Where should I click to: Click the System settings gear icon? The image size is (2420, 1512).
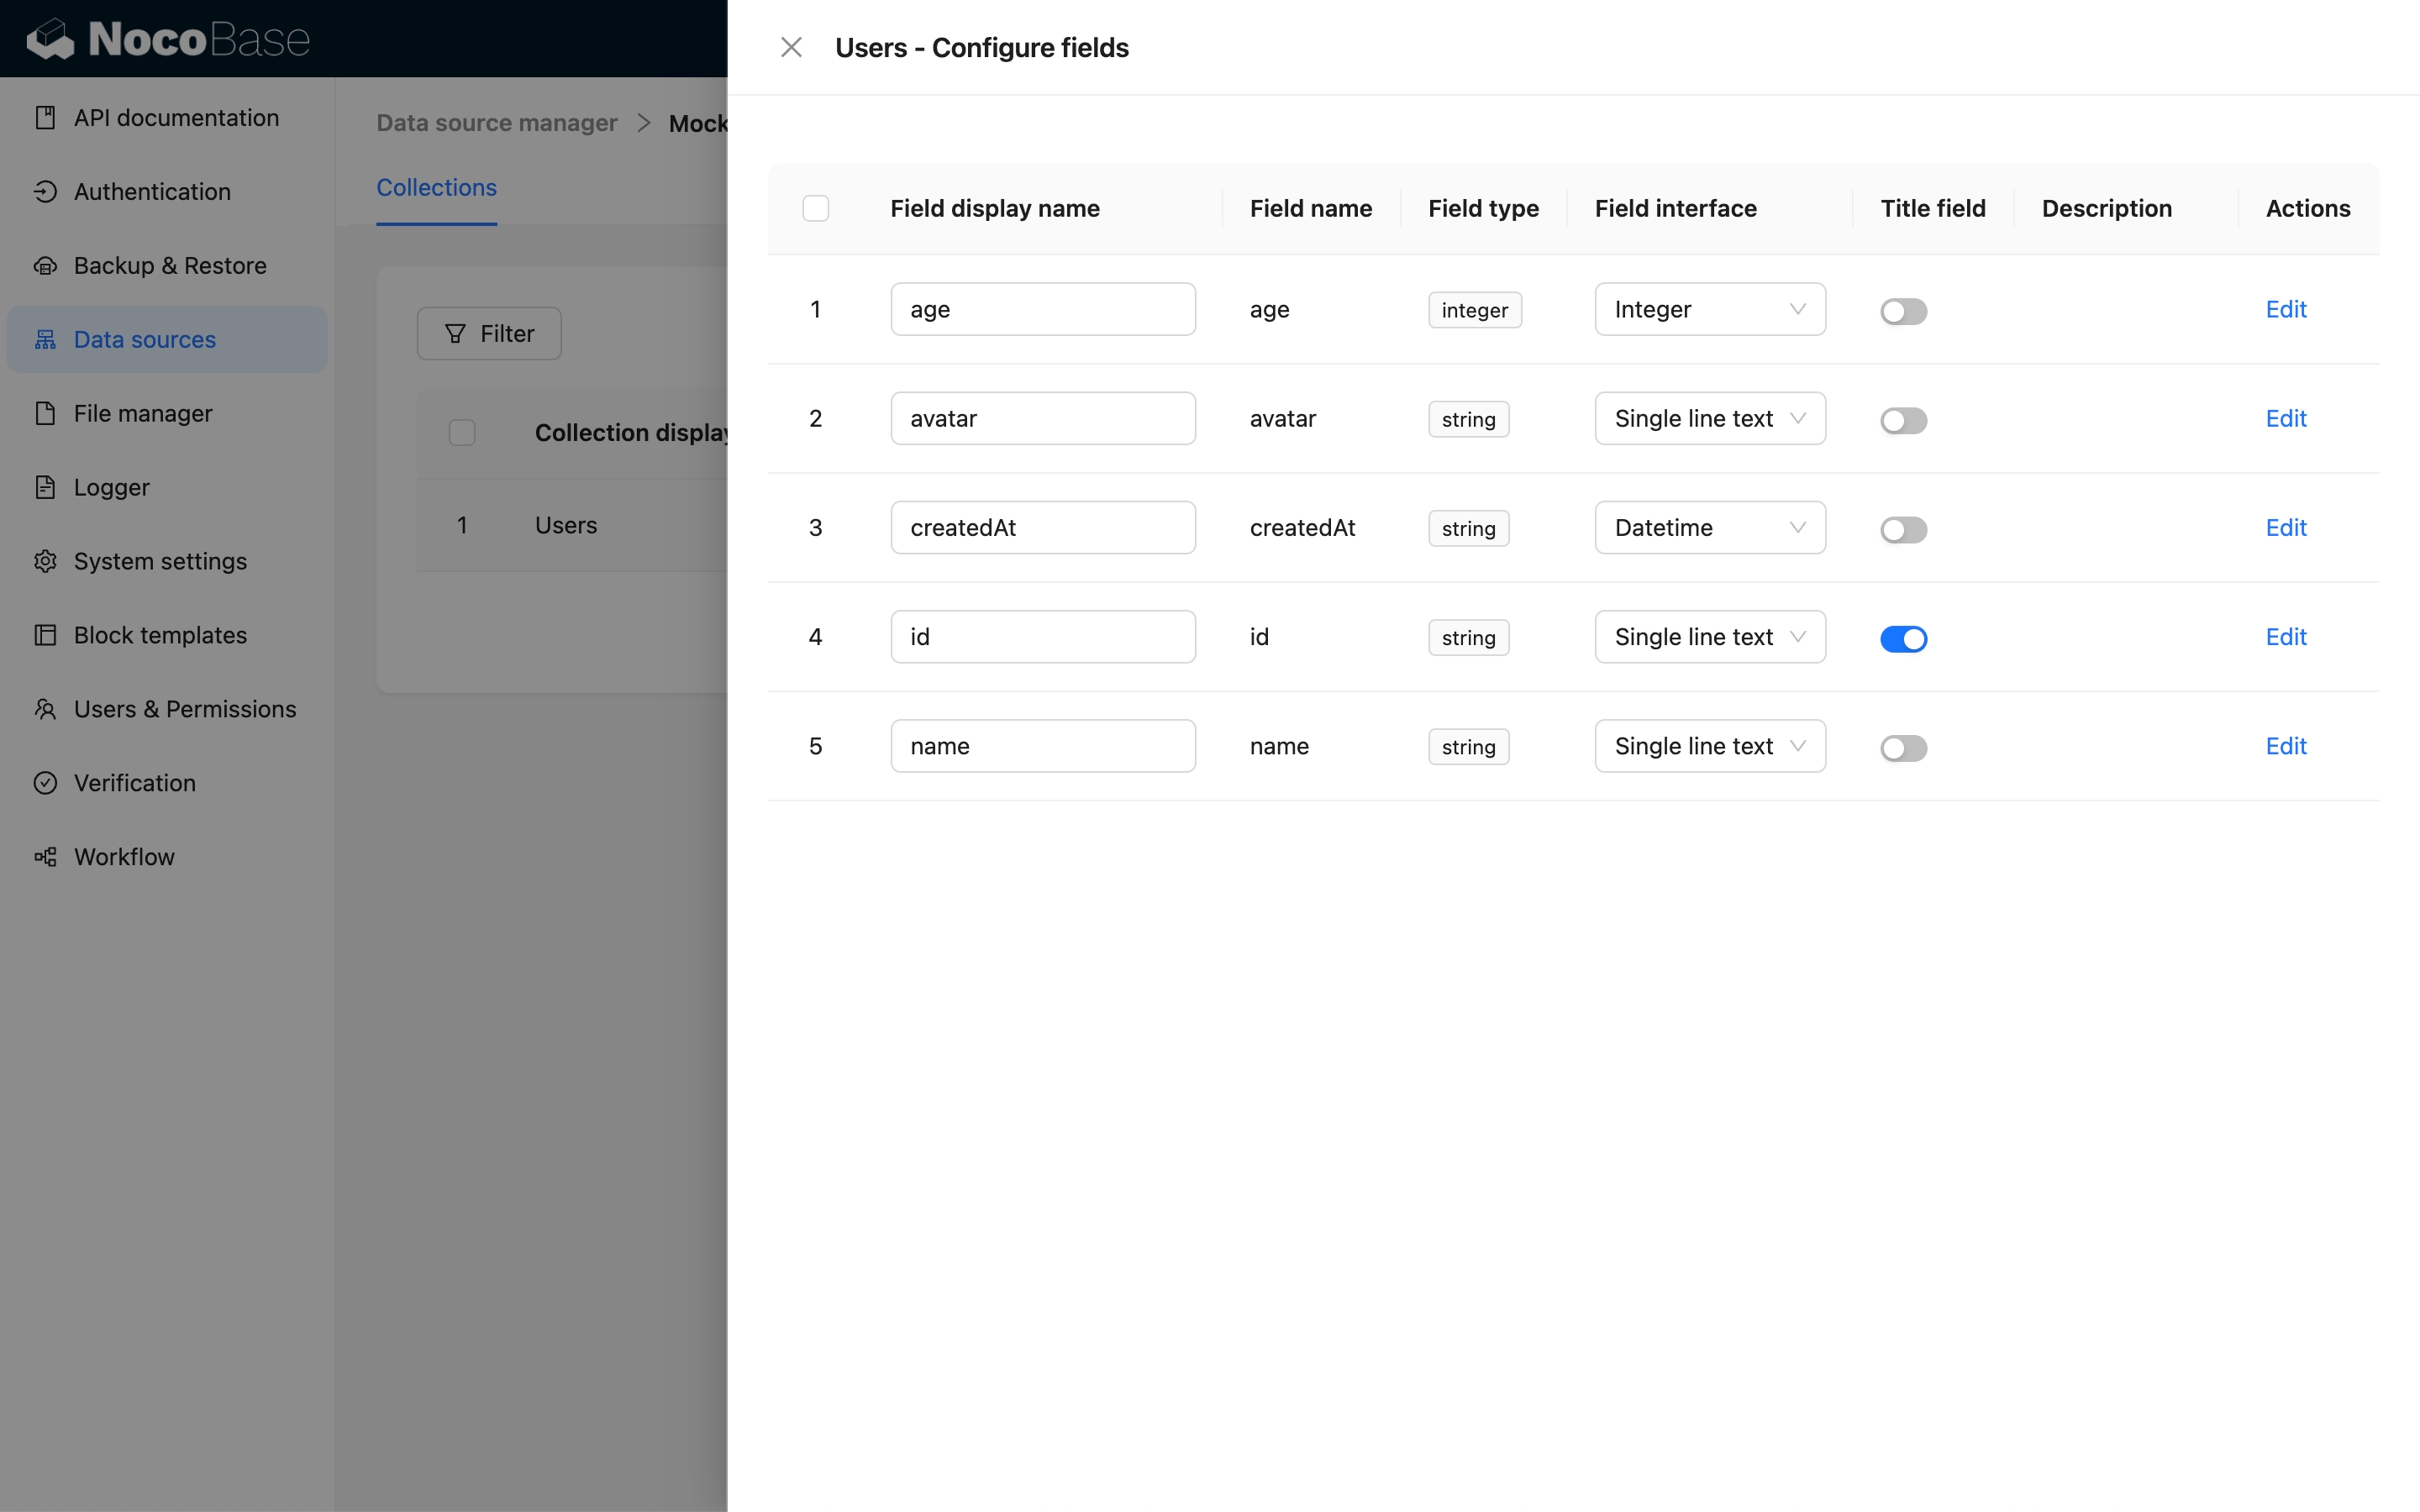[x=45, y=561]
